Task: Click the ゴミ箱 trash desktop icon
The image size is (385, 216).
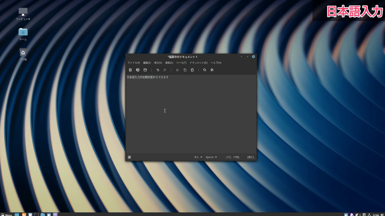Action: [23, 54]
